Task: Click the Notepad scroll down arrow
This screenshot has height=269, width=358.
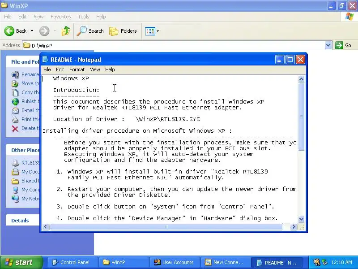Action: coord(301,219)
